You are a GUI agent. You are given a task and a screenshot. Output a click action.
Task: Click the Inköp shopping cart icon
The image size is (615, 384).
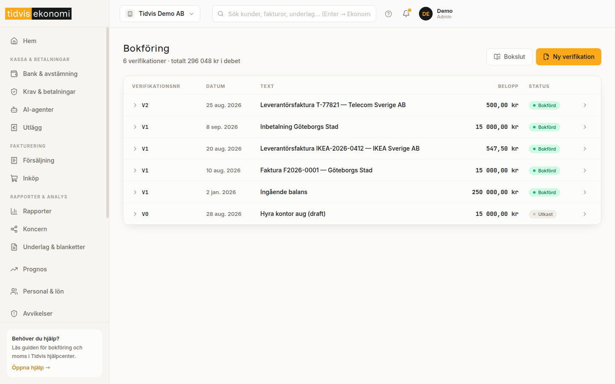[14, 178]
